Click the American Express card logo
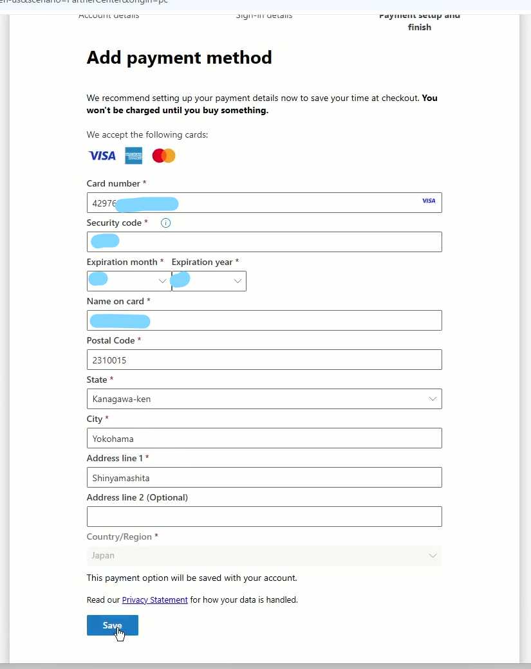 pyautogui.click(x=133, y=156)
